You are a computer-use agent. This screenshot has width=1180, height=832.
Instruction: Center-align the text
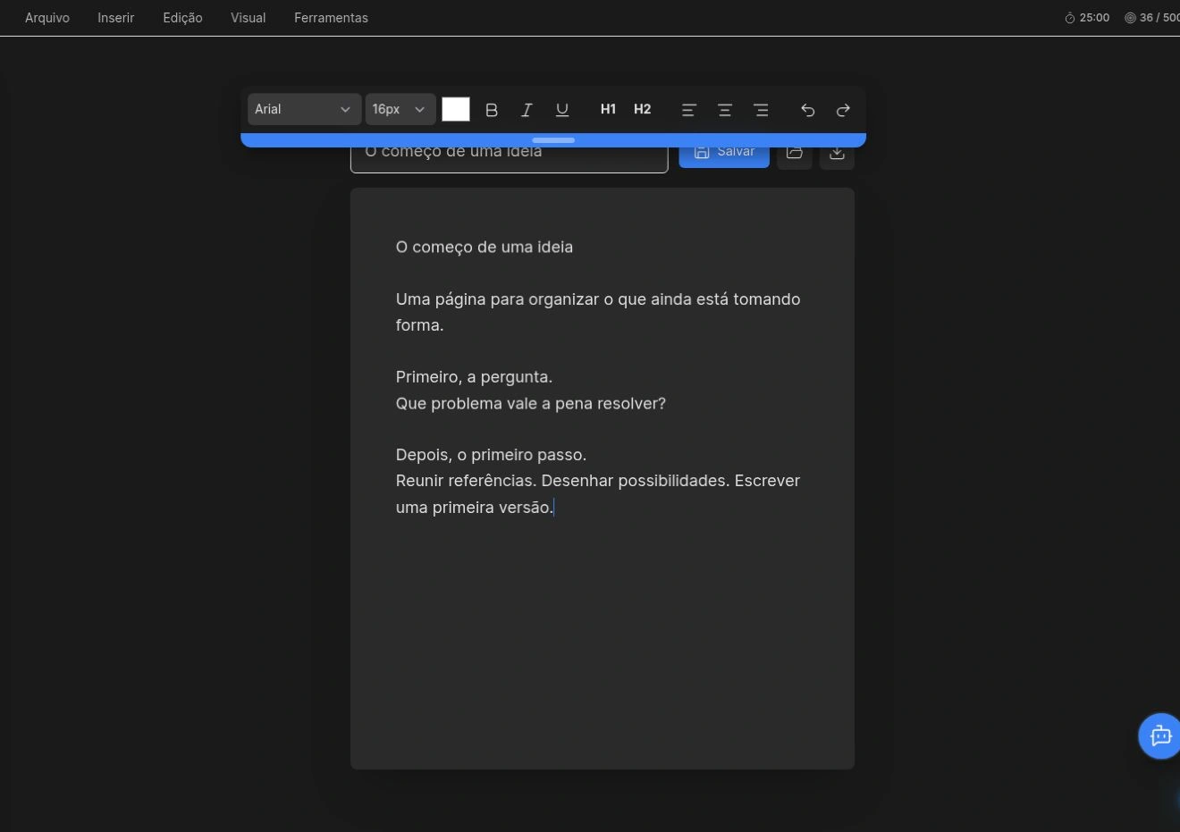click(x=725, y=110)
